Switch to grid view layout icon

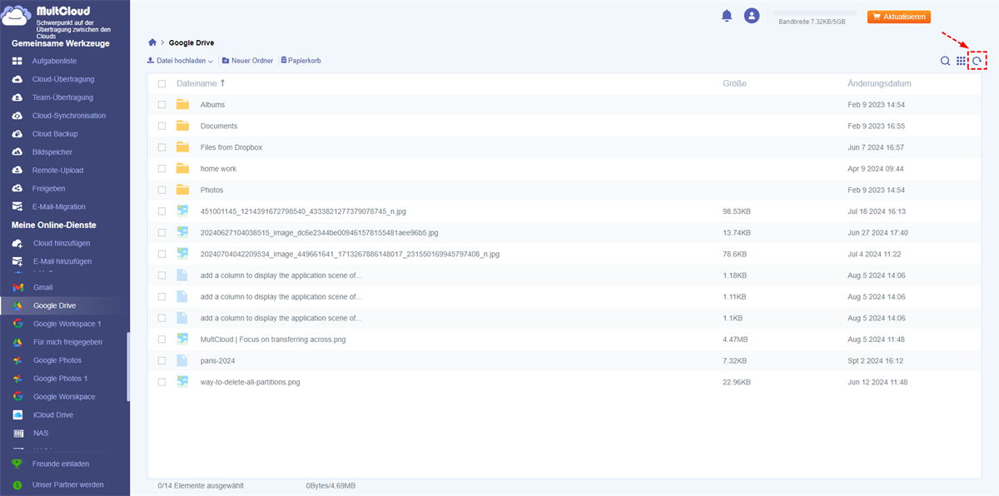(962, 61)
